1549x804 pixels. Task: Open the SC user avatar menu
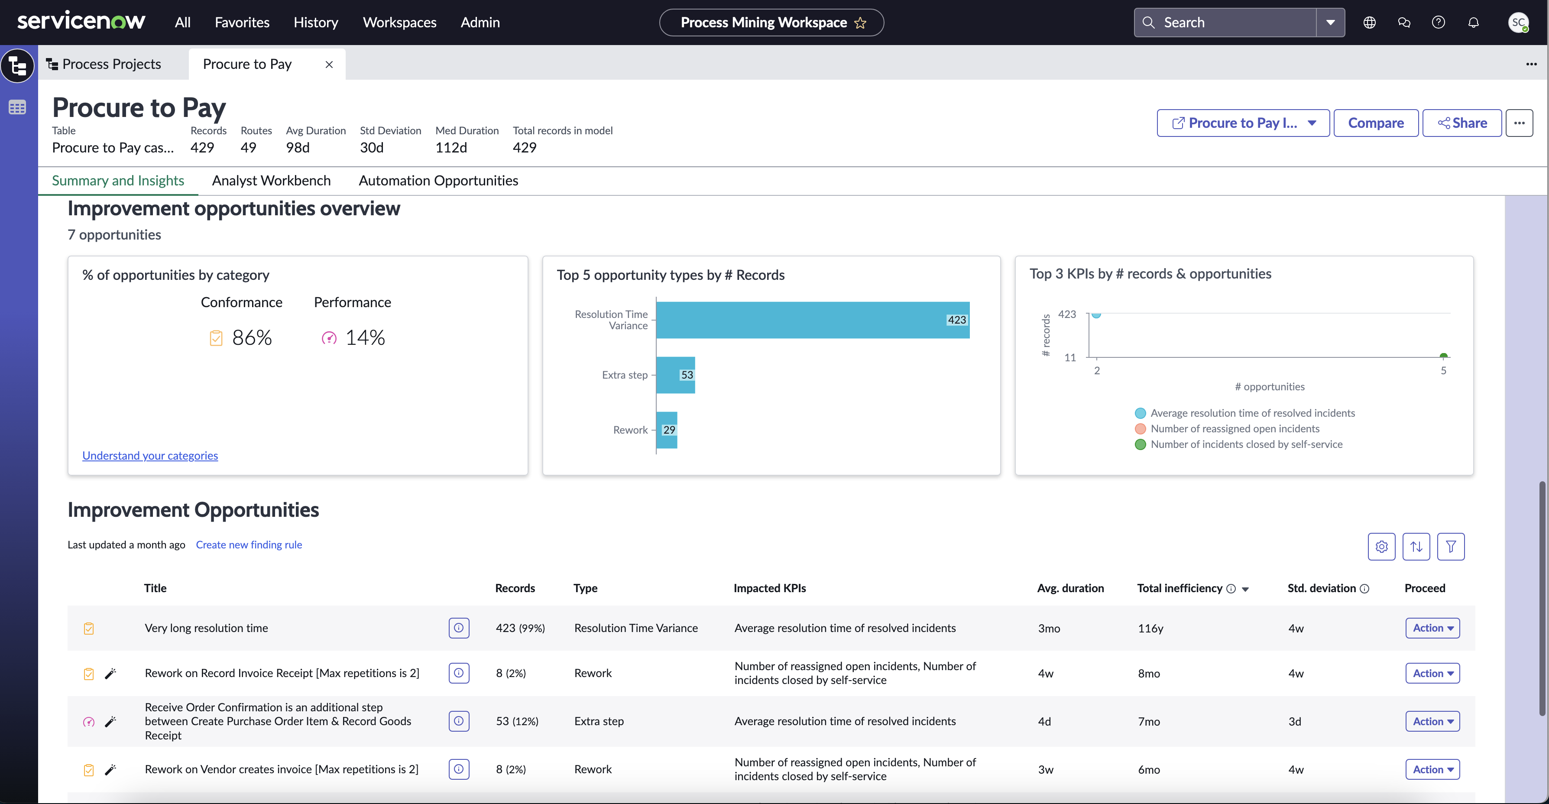tap(1518, 22)
